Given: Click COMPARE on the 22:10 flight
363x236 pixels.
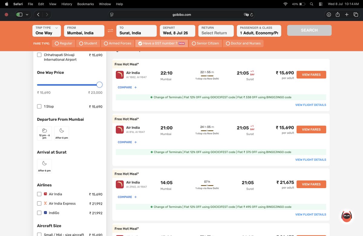Looking at the screenshot, I should pos(125,87).
